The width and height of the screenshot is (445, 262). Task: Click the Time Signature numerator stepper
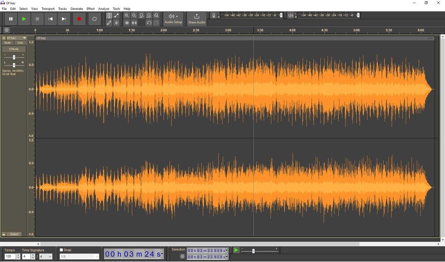pos(33,256)
